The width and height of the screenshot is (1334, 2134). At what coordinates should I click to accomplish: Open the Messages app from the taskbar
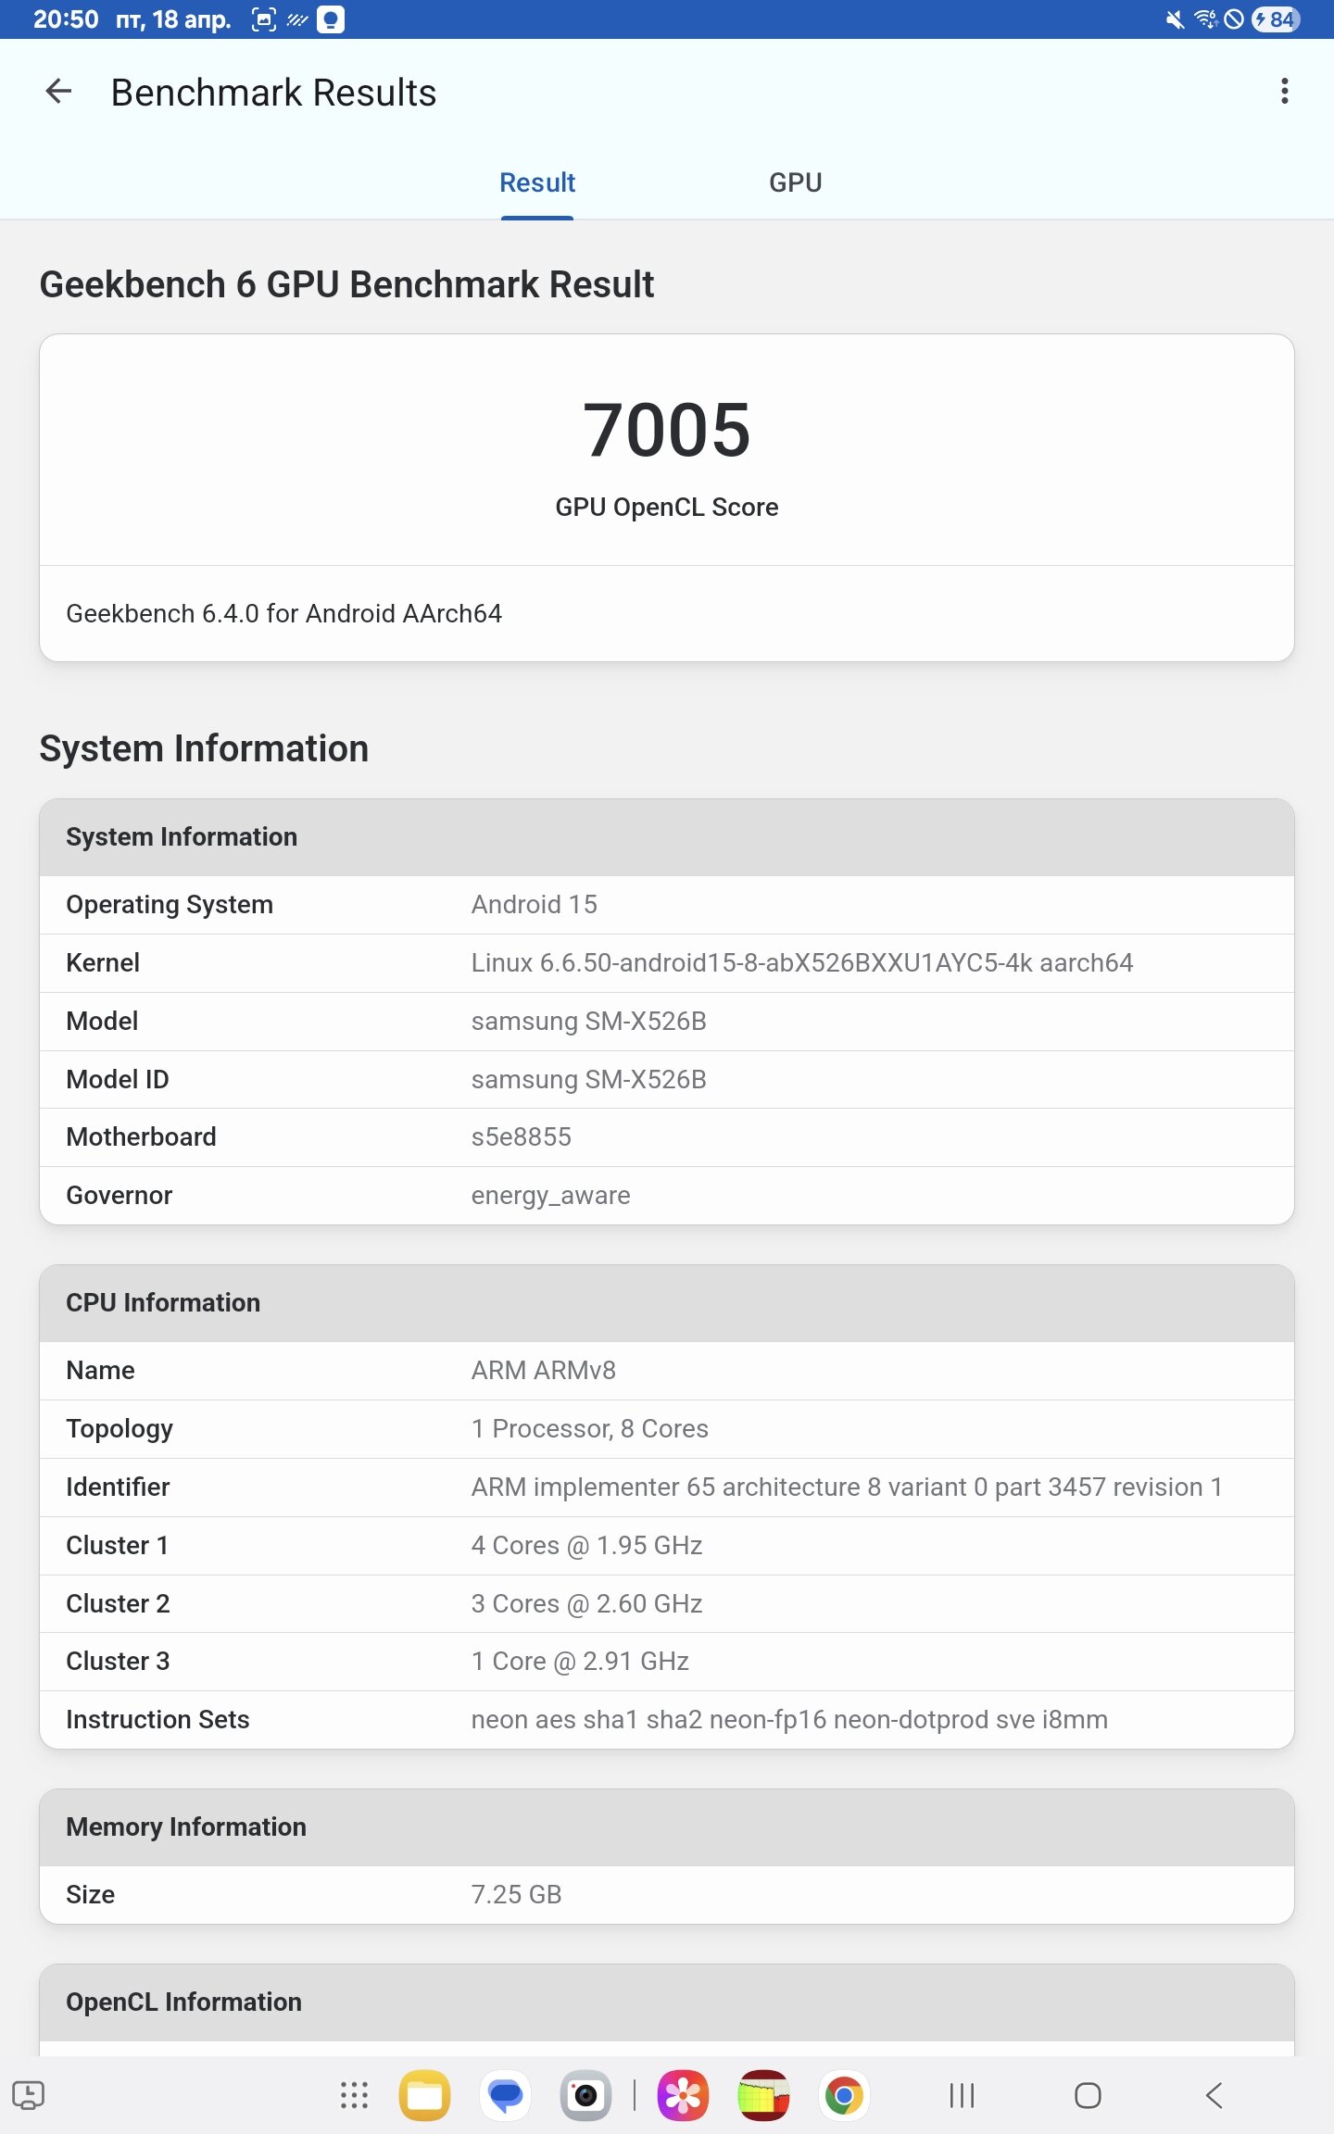506,2095
